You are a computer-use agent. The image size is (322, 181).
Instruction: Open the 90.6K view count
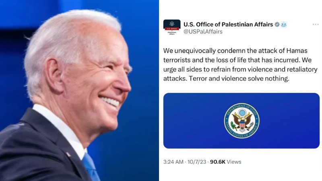[218, 162]
